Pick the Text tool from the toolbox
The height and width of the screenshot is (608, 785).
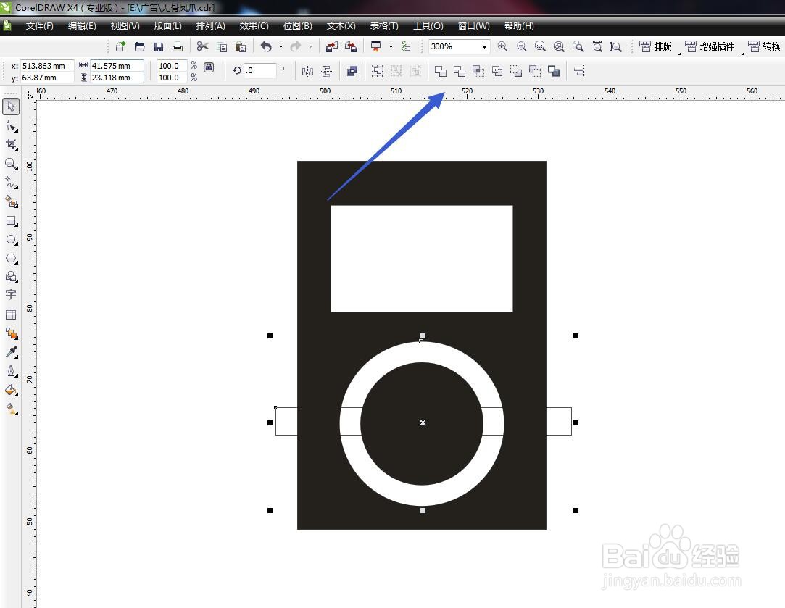click(x=10, y=295)
